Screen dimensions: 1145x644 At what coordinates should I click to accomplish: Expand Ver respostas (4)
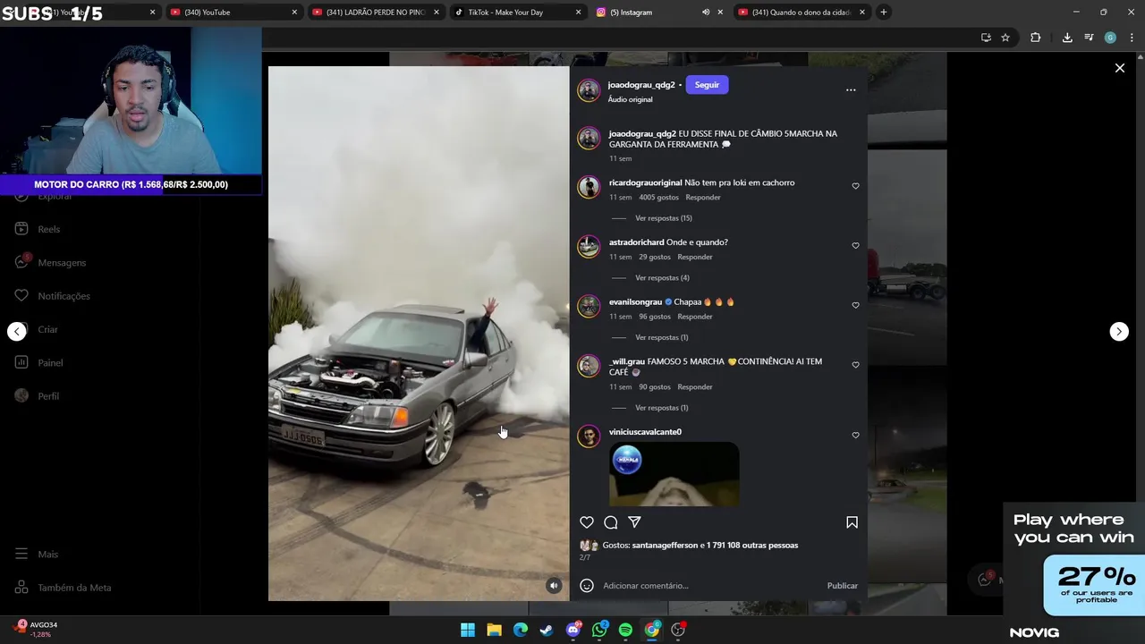click(662, 278)
